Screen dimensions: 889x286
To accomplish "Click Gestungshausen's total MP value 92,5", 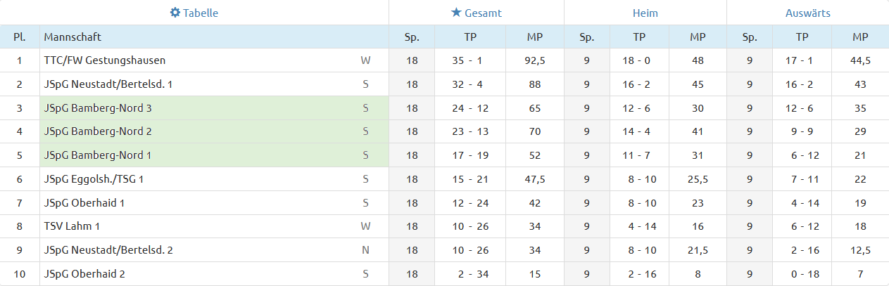I will pyautogui.click(x=535, y=60).
